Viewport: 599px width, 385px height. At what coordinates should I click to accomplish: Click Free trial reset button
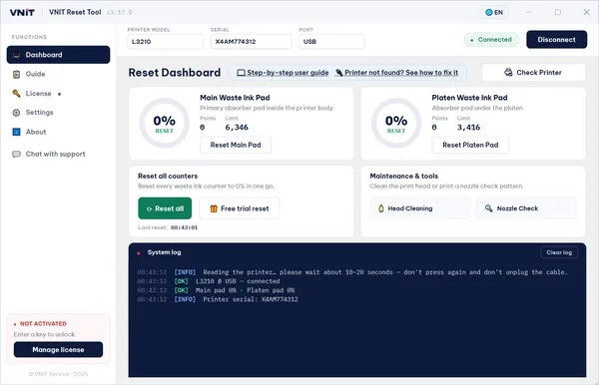pyautogui.click(x=240, y=208)
